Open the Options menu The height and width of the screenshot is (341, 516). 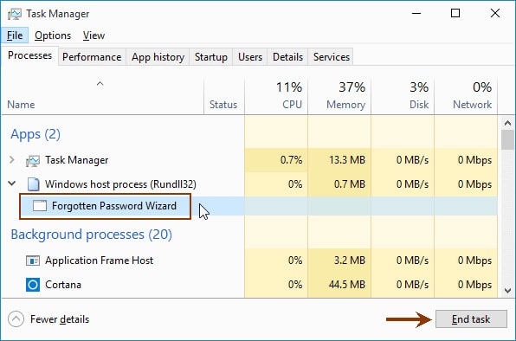(x=53, y=35)
